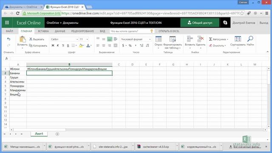Delete cells with Удалить
Viewport: 272px width, 153px height.
201,42
